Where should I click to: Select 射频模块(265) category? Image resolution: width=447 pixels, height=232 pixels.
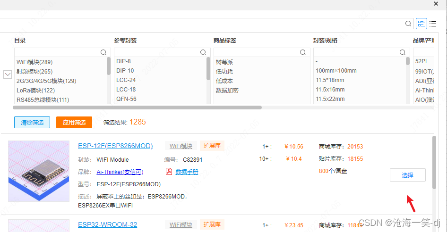[x=34, y=72]
